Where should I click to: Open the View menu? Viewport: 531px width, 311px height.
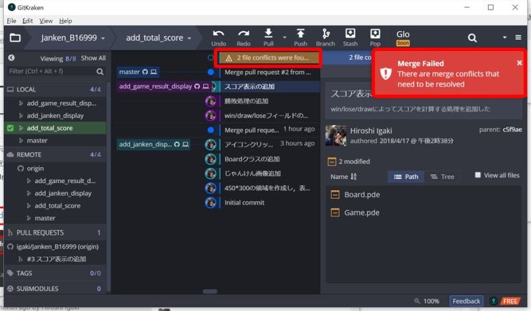click(46, 21)
